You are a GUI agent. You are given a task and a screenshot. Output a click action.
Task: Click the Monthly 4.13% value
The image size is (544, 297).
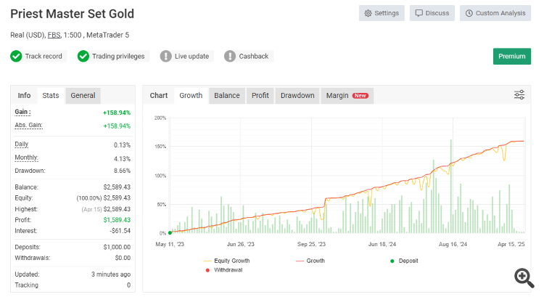(x=122, y=159)
